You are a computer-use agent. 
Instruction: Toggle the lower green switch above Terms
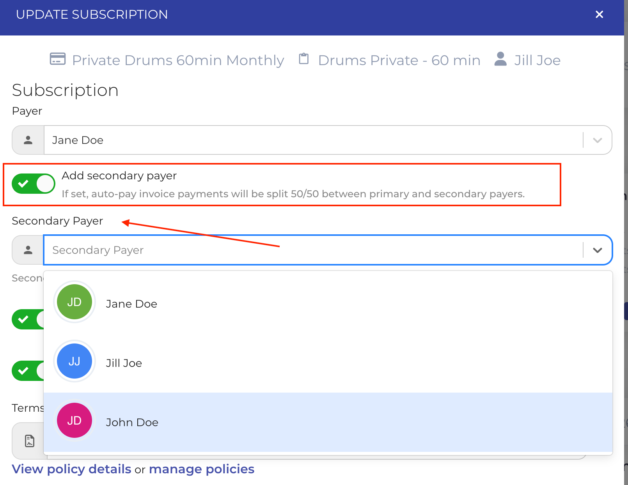click(27, 371)
